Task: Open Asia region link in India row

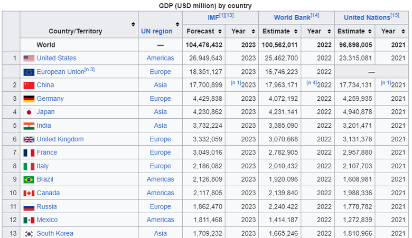Action: 160,126
